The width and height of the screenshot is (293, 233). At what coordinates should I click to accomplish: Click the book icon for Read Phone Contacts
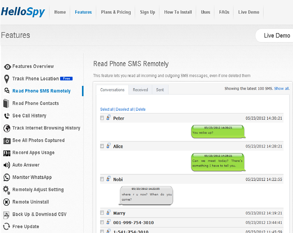(x=6, y=103)
